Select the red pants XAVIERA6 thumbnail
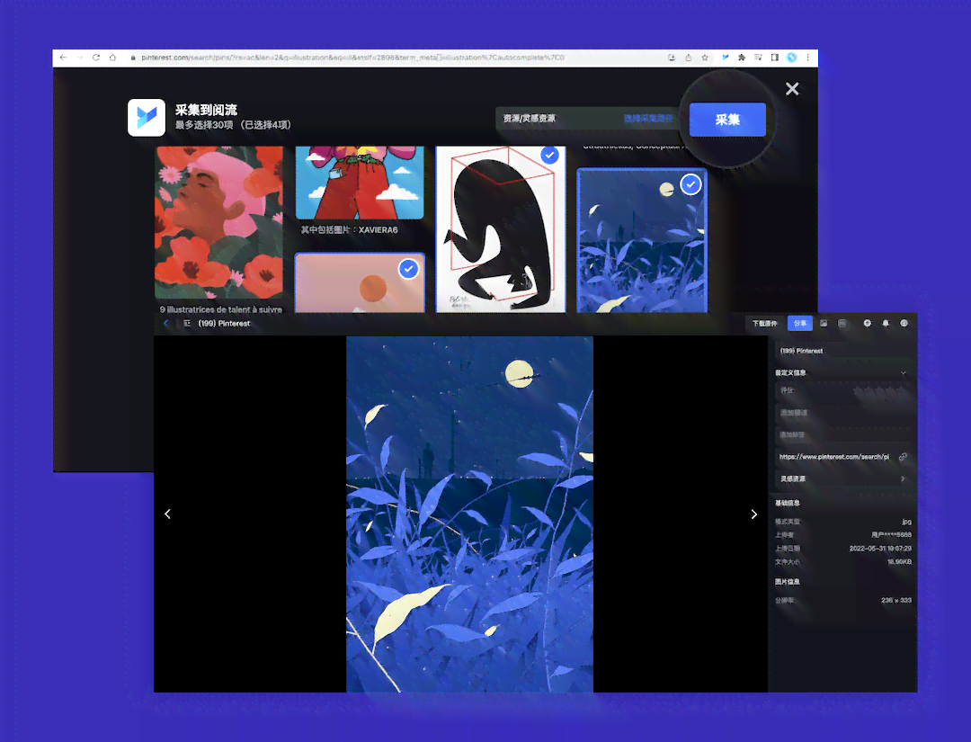This screenshot has width=971, height=742. coord(360,183)
